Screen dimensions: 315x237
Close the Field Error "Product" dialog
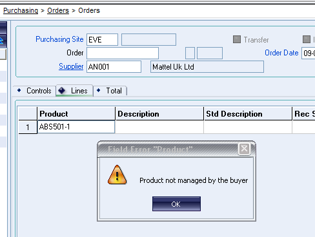click(x=244, y=148)
